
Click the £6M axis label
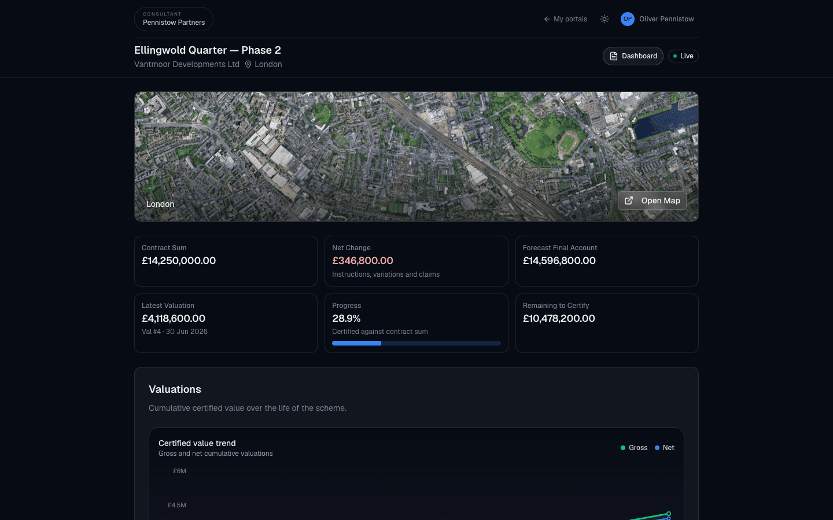(179, 471)
